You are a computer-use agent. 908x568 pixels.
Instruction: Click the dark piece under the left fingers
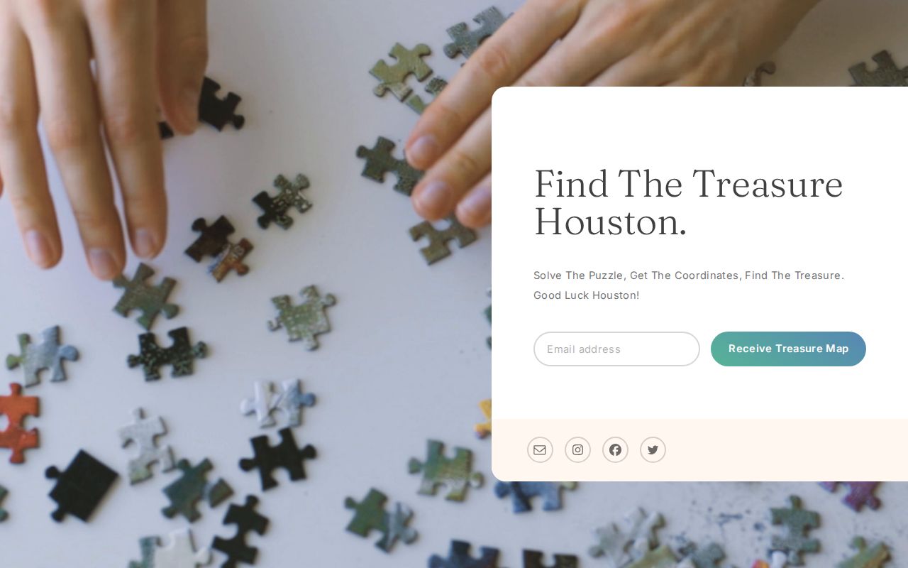[x=211, y=104]
